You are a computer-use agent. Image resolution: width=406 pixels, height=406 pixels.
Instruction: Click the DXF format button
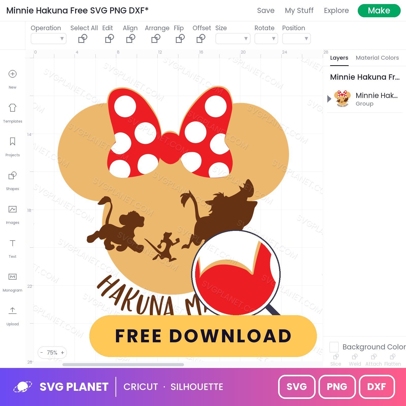click(377, 387)
